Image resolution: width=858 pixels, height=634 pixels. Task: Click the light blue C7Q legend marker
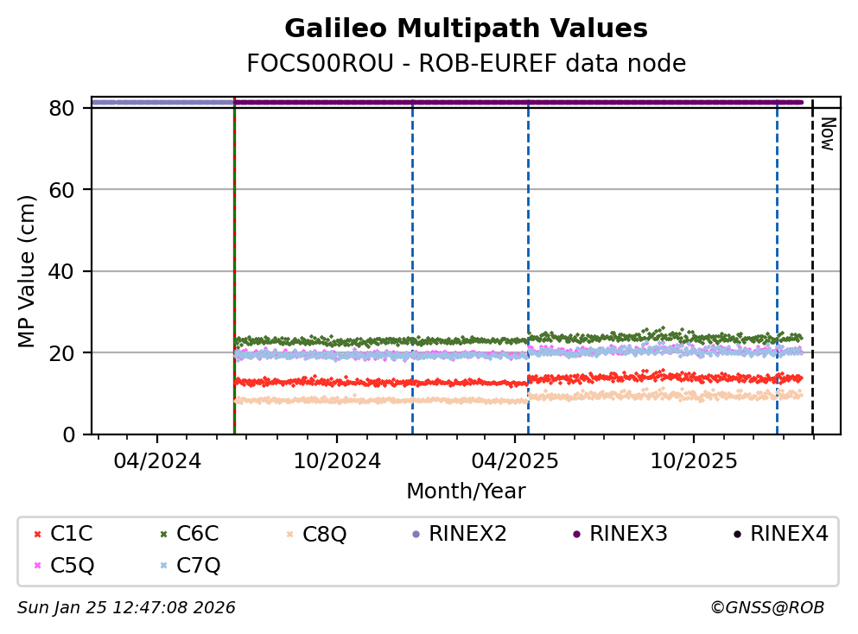[x=162, y=566]
